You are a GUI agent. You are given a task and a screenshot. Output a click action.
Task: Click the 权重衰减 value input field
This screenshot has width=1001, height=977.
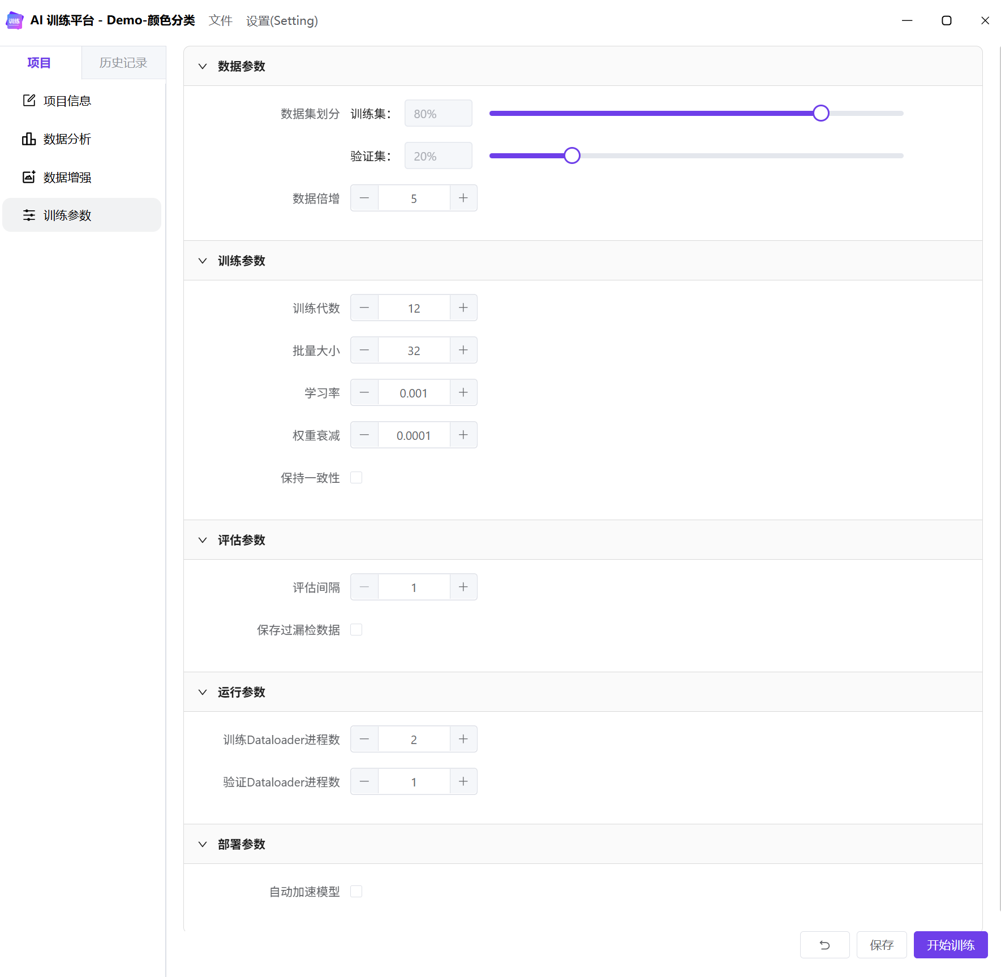pos(414,435)
